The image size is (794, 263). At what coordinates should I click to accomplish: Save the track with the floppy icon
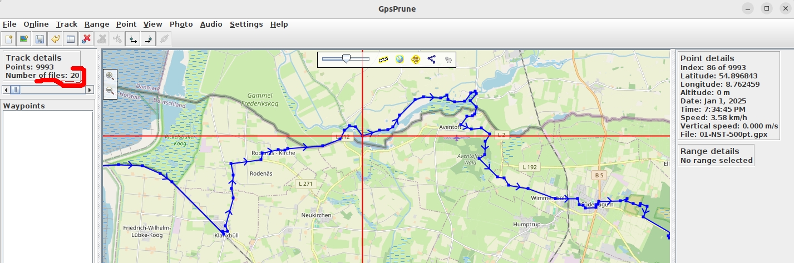click(x=40, y=38)
